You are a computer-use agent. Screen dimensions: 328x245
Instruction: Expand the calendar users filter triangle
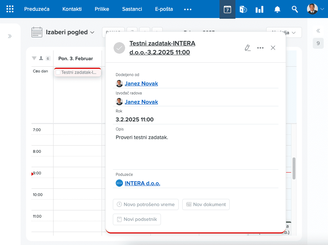pos(34,58)
